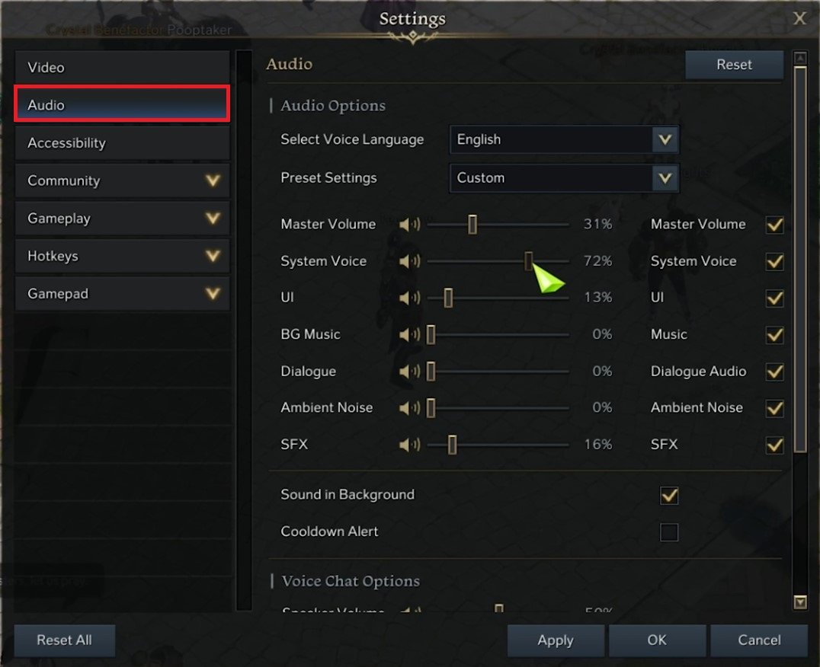Open the Select Voice Language dropdown

564,140
